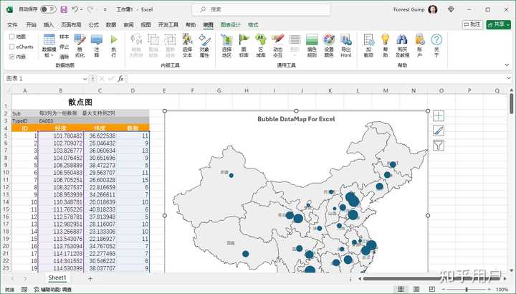Open the Customize Quick Access Toolbar dropdown

pos(105,9)
